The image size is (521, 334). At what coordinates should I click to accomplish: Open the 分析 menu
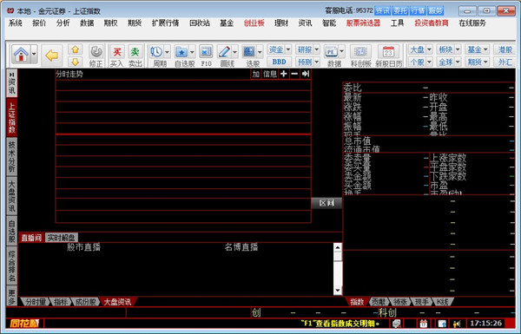63,23
